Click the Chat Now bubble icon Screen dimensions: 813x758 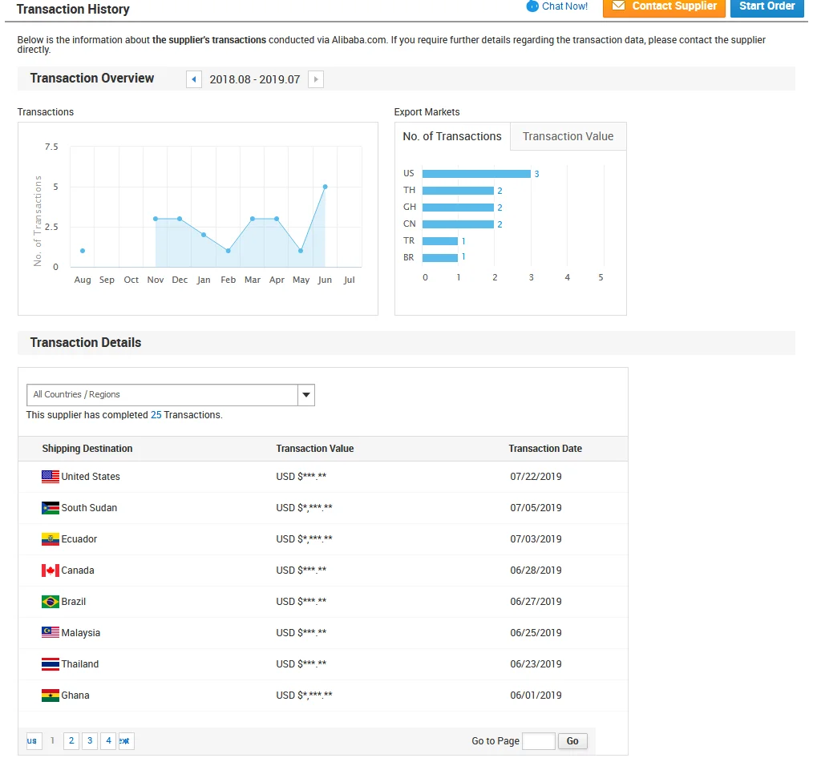pyautogui.click(x=532, y=6)
